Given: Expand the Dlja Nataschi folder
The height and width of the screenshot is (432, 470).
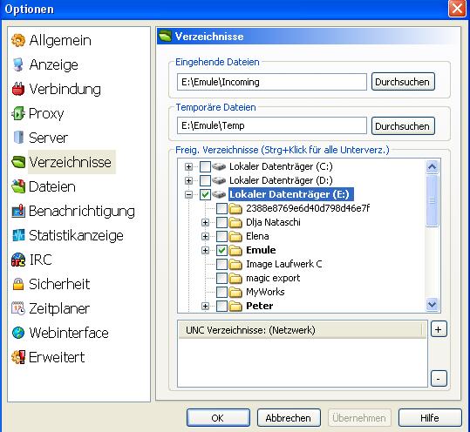Looking at the screenshot, I should tap(205, 222).
